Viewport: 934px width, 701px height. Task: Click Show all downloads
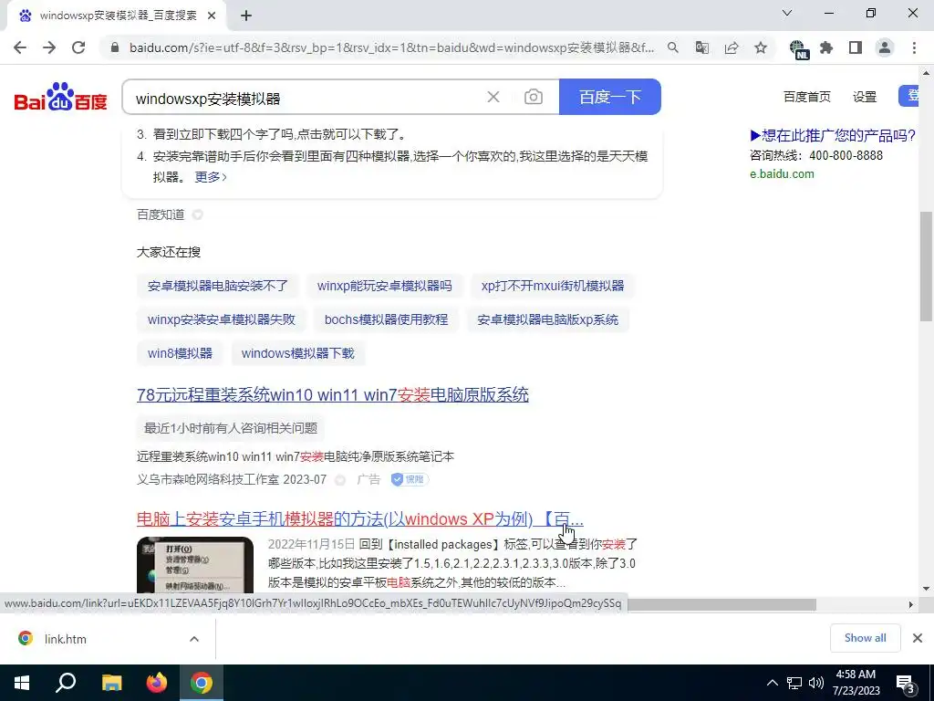865,638
